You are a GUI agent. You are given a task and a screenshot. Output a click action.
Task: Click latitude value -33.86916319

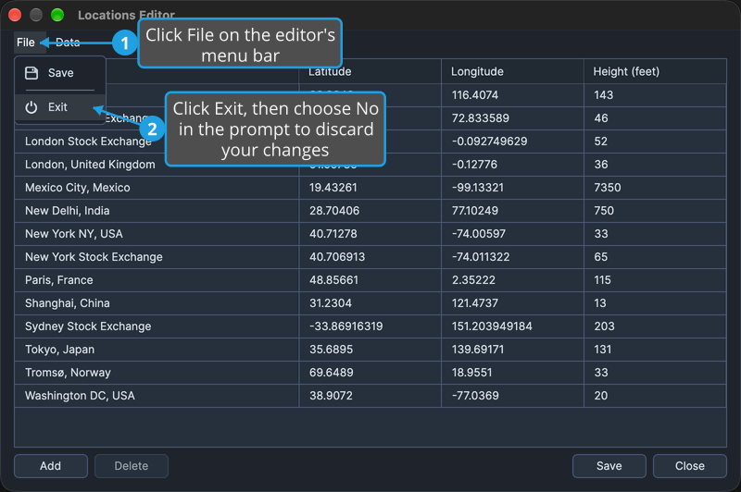[345, 326]
